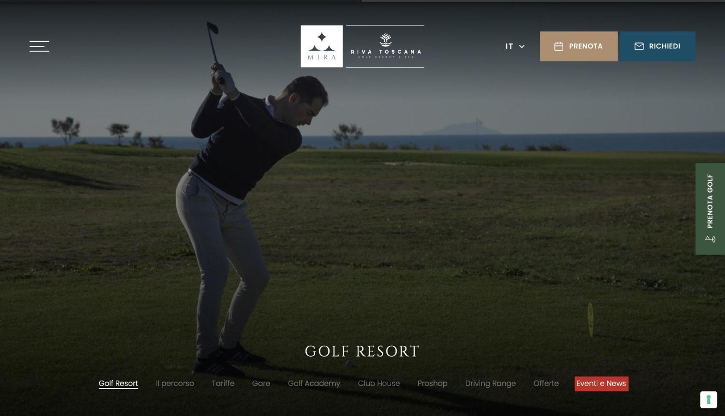Image resolution: width=725 pixels, height=416 pixels.
Task: Click the envelope icon in Richiedi
Action: click(639, 46)
